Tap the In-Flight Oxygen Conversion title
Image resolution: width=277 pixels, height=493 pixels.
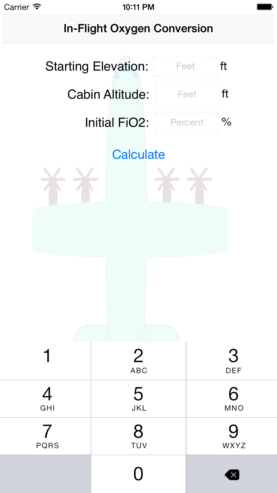[138, 28]
